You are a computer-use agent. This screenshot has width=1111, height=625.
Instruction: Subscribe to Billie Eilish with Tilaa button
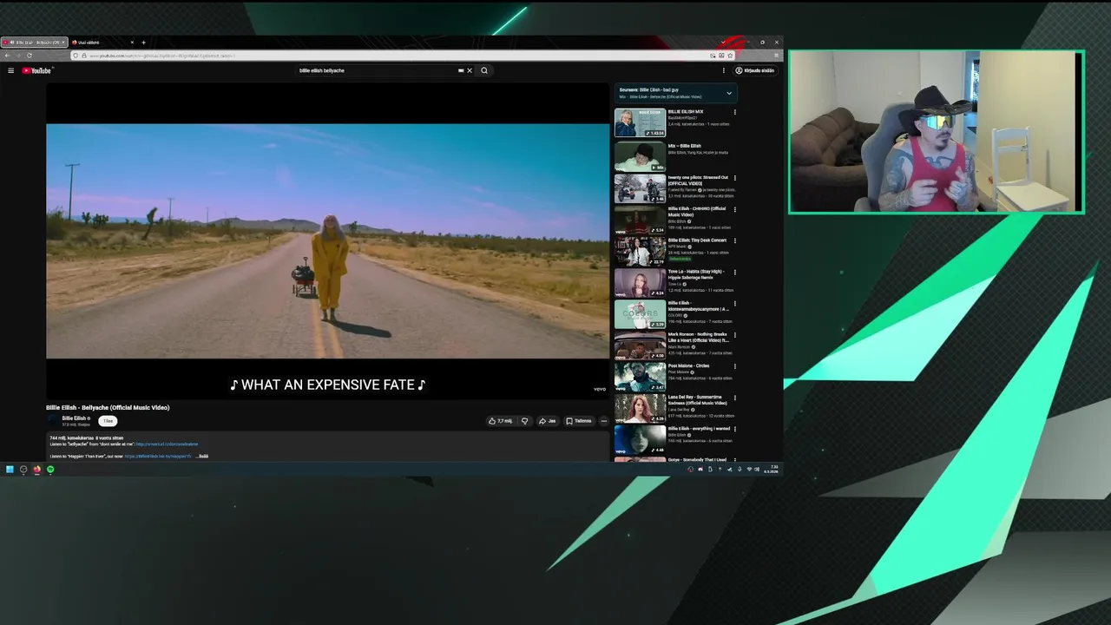(108, 421)
